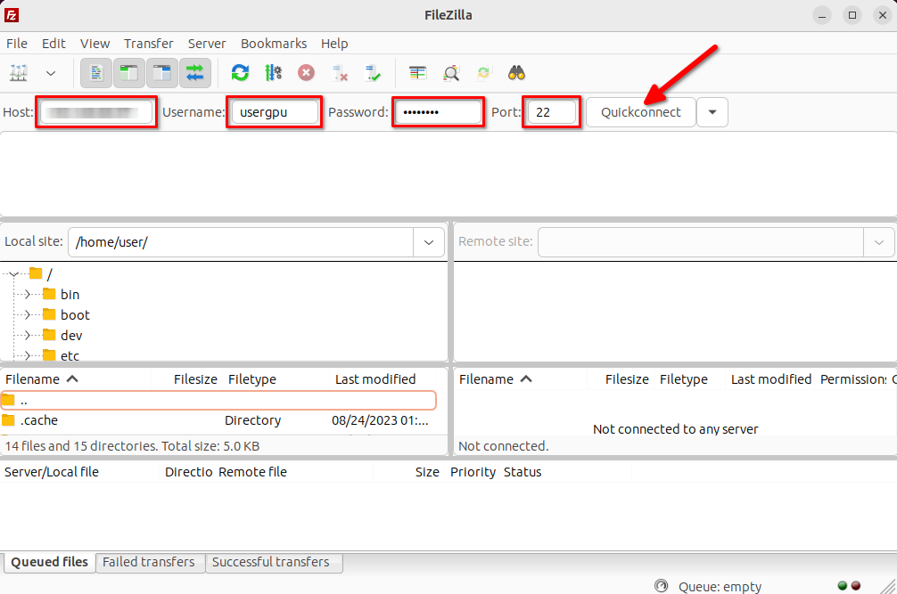Click the FileZilla title bar logo
This screenshot has width=897, height=594.
(12, 15)
